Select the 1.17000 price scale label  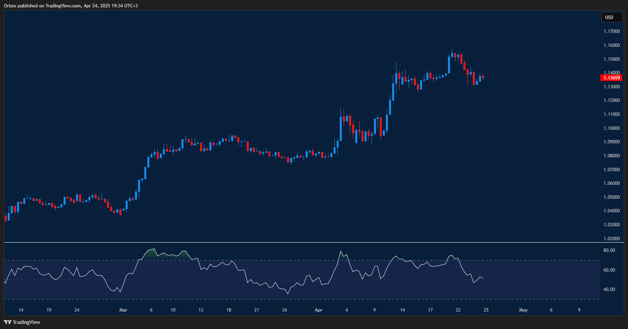point(611,31)
